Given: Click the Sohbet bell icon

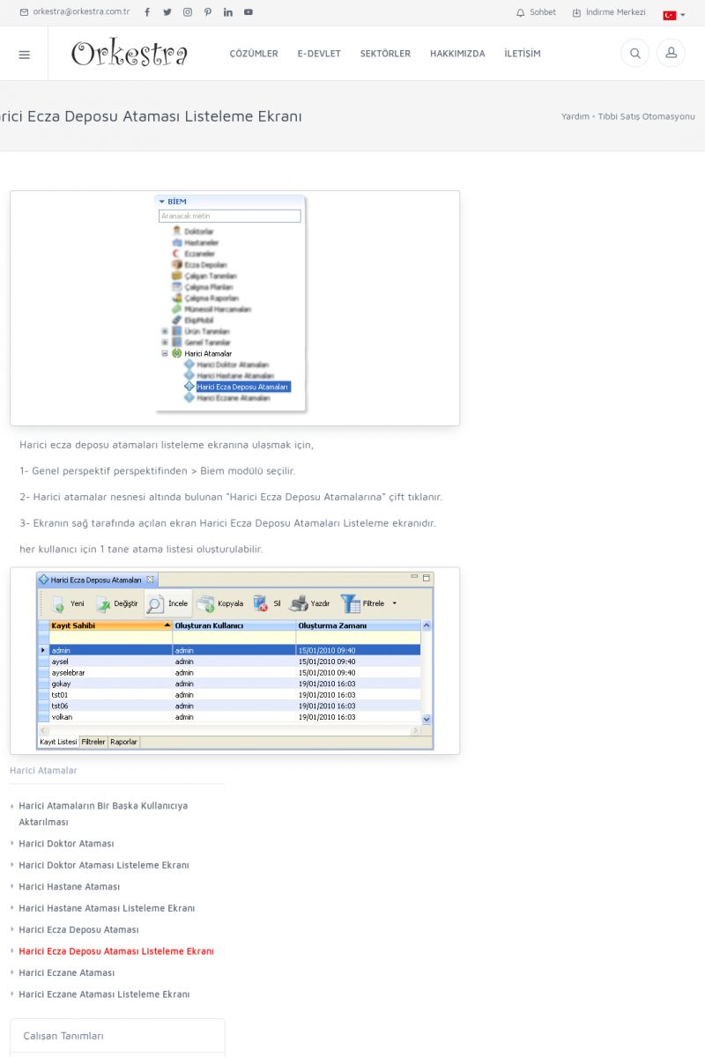Looking at the screenshot, I should 520,12.
